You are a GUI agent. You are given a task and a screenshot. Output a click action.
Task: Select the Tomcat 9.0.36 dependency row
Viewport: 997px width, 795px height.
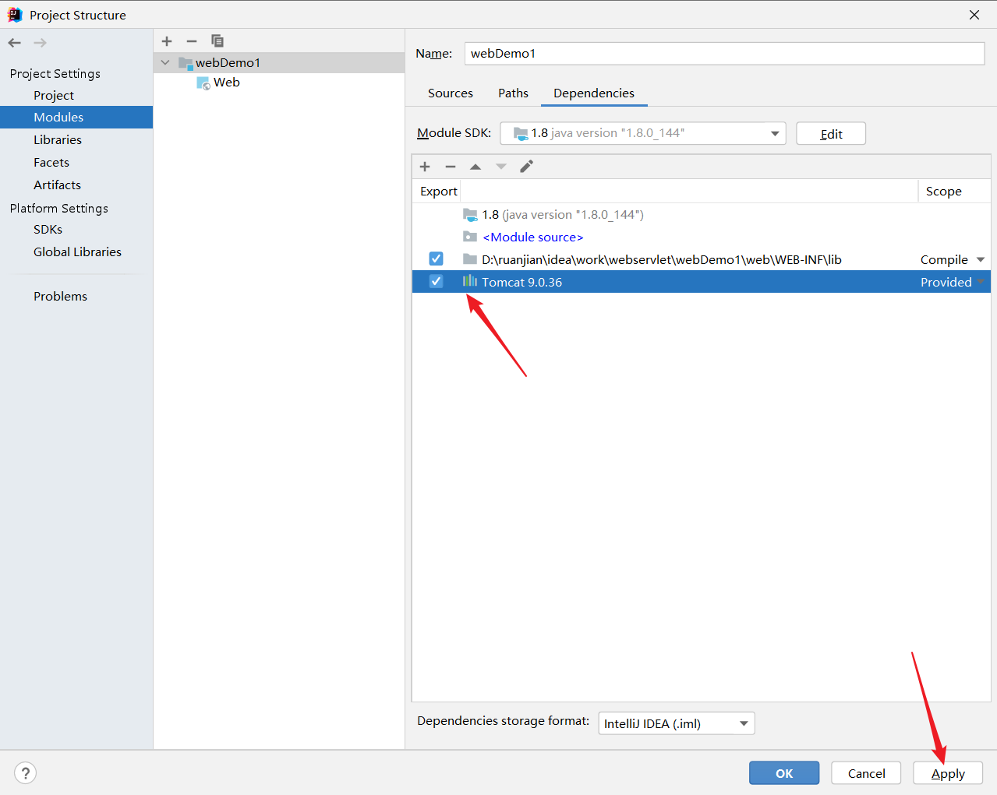pos(701,282)
